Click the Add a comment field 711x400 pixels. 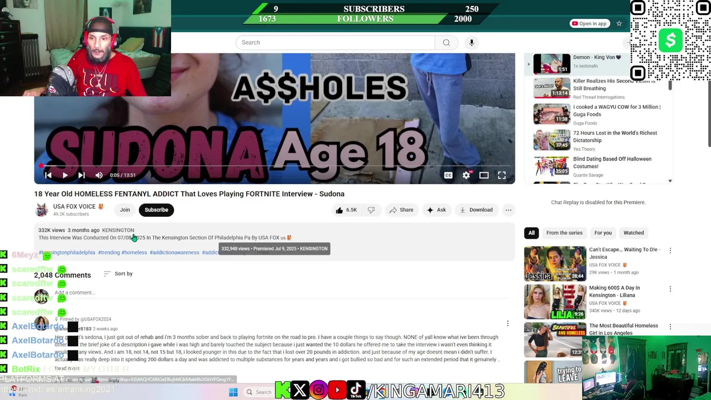pyautogui.click(x=281, y=293)
